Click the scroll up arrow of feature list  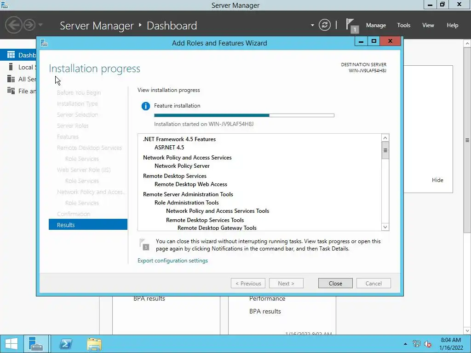(385, 138)
